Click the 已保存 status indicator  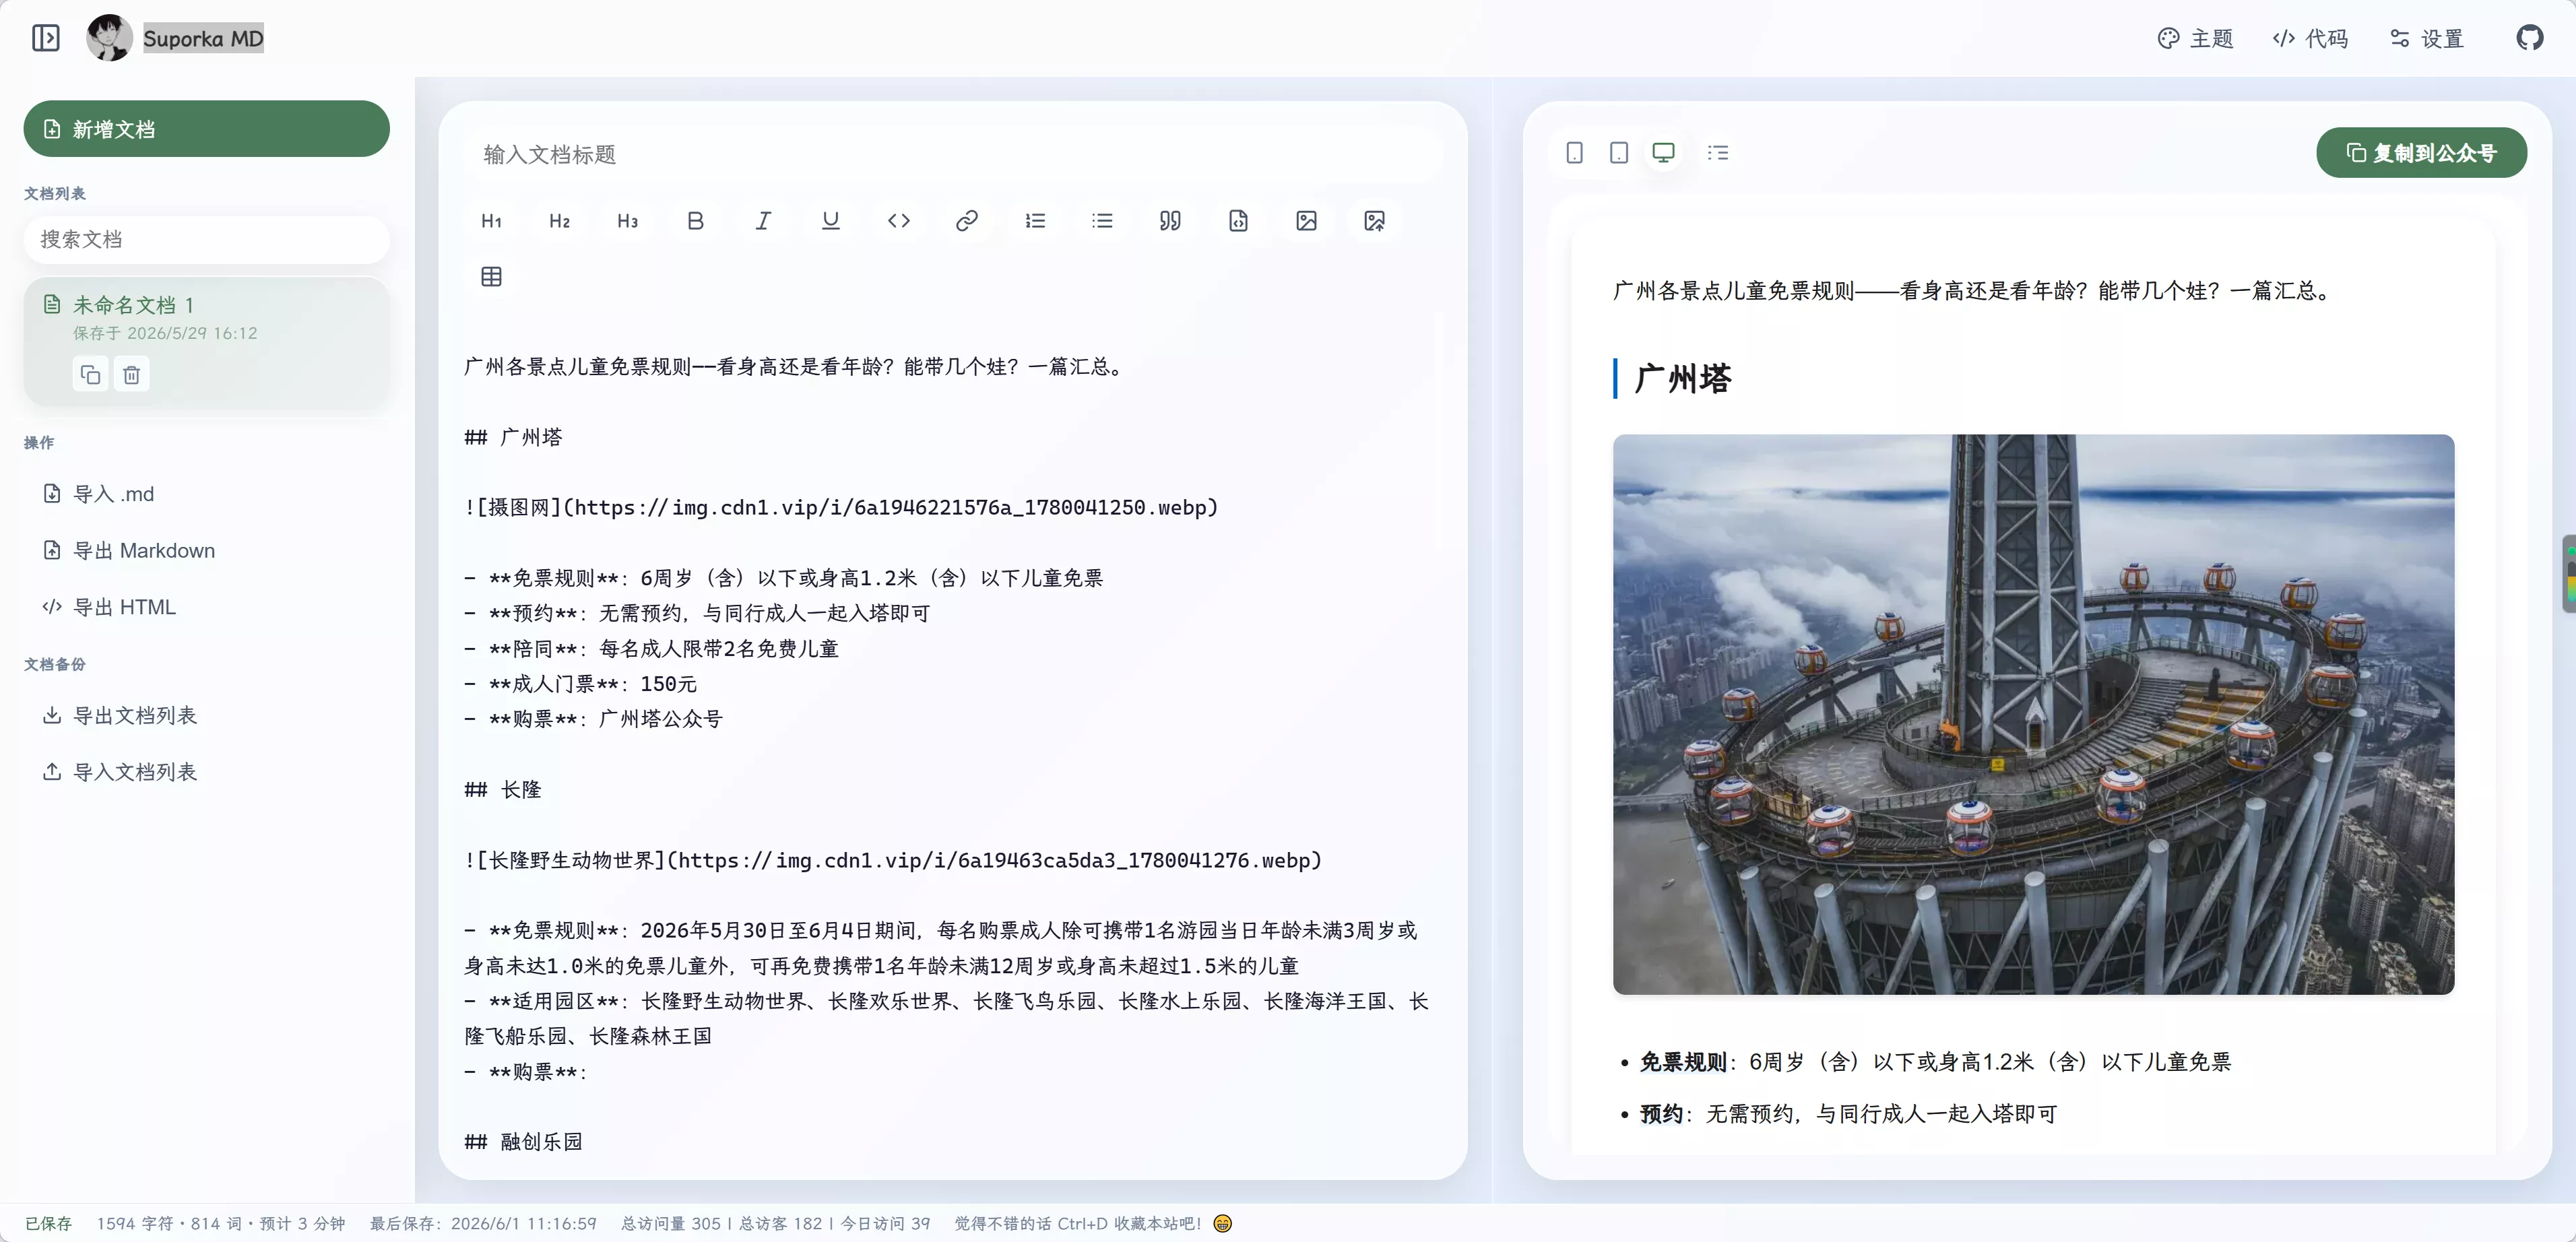tap(49, 1223)
